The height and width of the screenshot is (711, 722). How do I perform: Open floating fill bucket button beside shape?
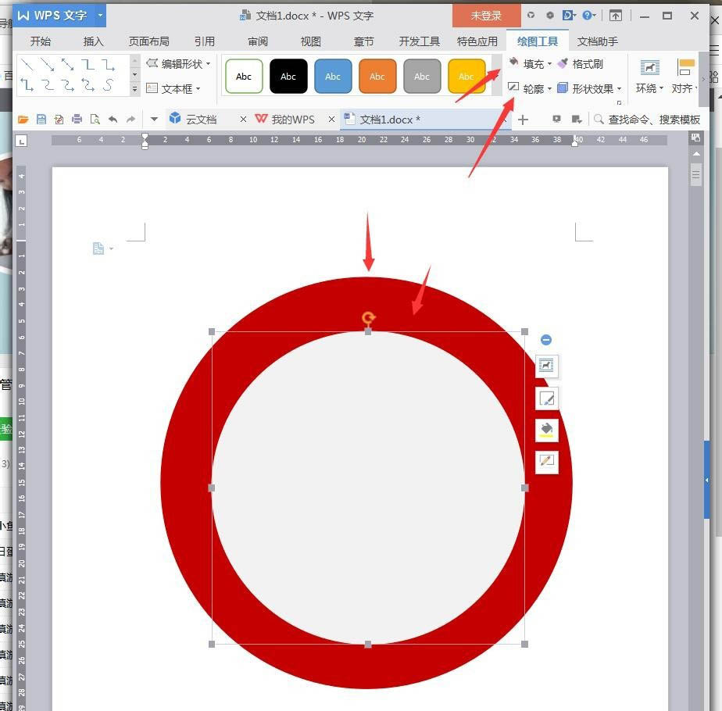pyautogui.click(x=546, y=430)
